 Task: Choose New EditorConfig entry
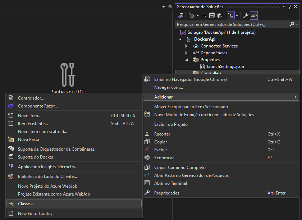coord(74,214)
